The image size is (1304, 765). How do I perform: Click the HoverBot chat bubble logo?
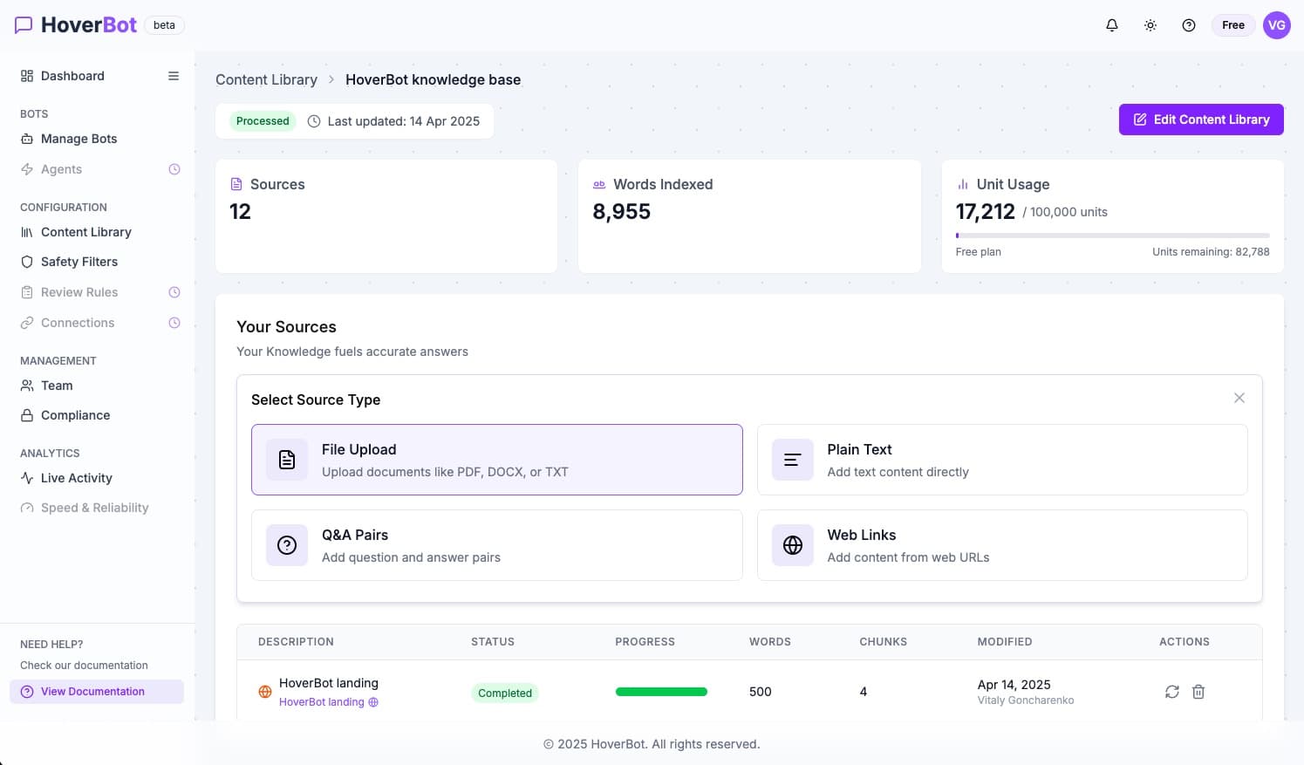point(24,24)
